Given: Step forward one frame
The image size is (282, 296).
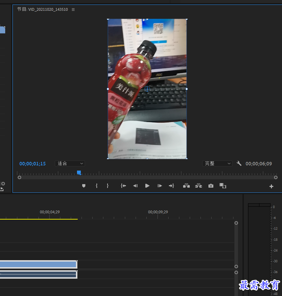Looking at the screenshot, I should 160,186.
